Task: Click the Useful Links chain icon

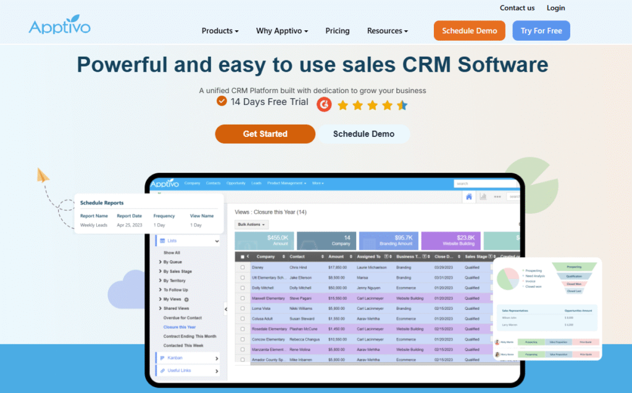Action: pyautogui.click(x=162, y=370)
